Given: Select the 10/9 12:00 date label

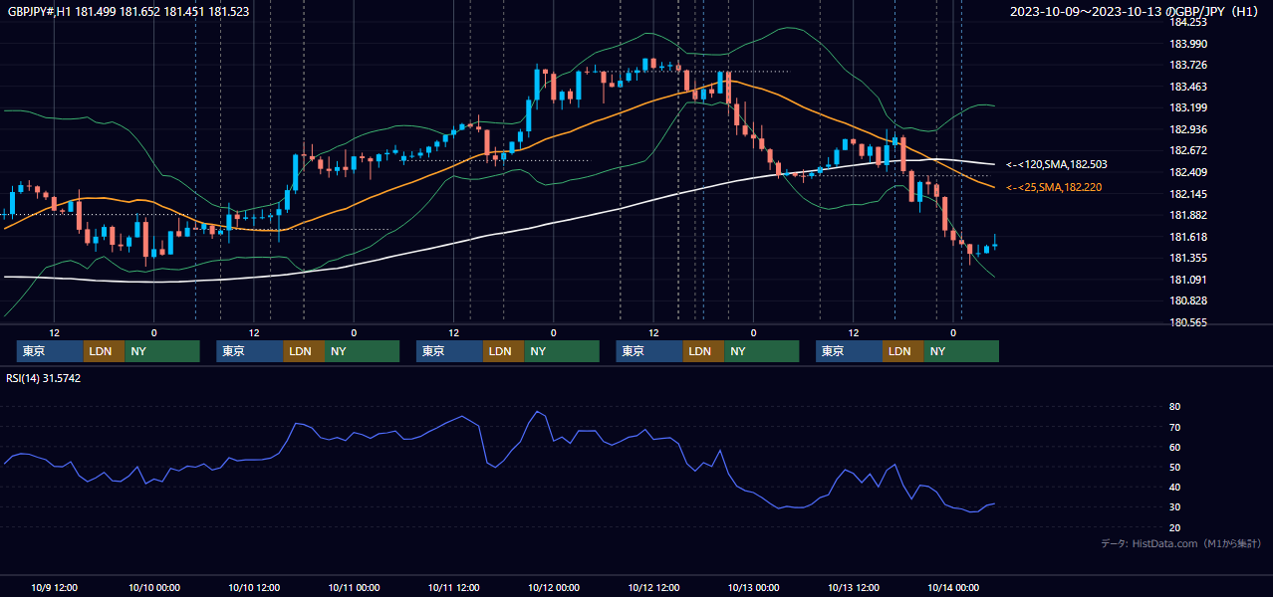Looking at the screenshot, I should pyautogui.click(x=55, y=587).
